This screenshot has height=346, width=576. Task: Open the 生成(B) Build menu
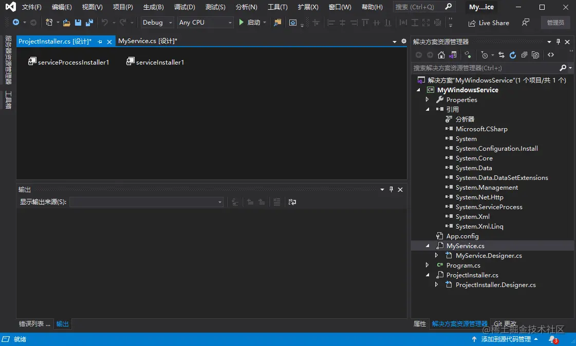(x=153, y=7)
